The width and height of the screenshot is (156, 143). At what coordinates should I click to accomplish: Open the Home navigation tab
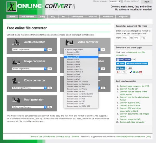tap(12, 17)
